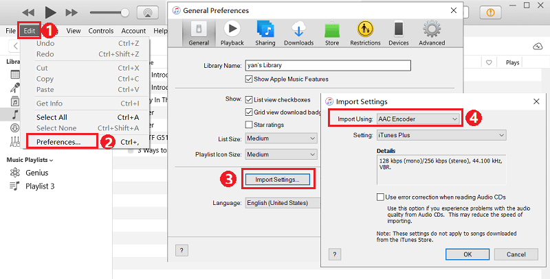Click the AirPlay button

point(145,12)
